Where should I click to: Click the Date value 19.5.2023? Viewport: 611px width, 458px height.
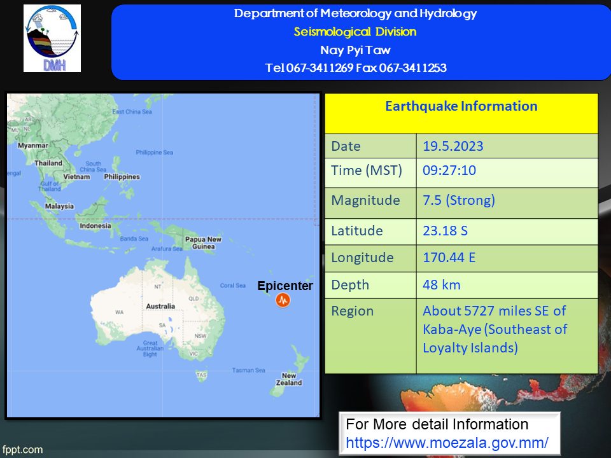[453, 146]
